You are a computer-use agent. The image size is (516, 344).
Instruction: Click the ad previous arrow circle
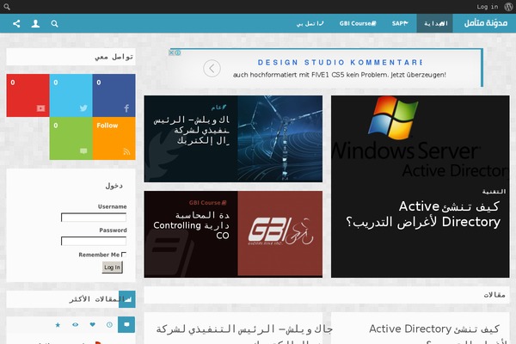point(212,69)
